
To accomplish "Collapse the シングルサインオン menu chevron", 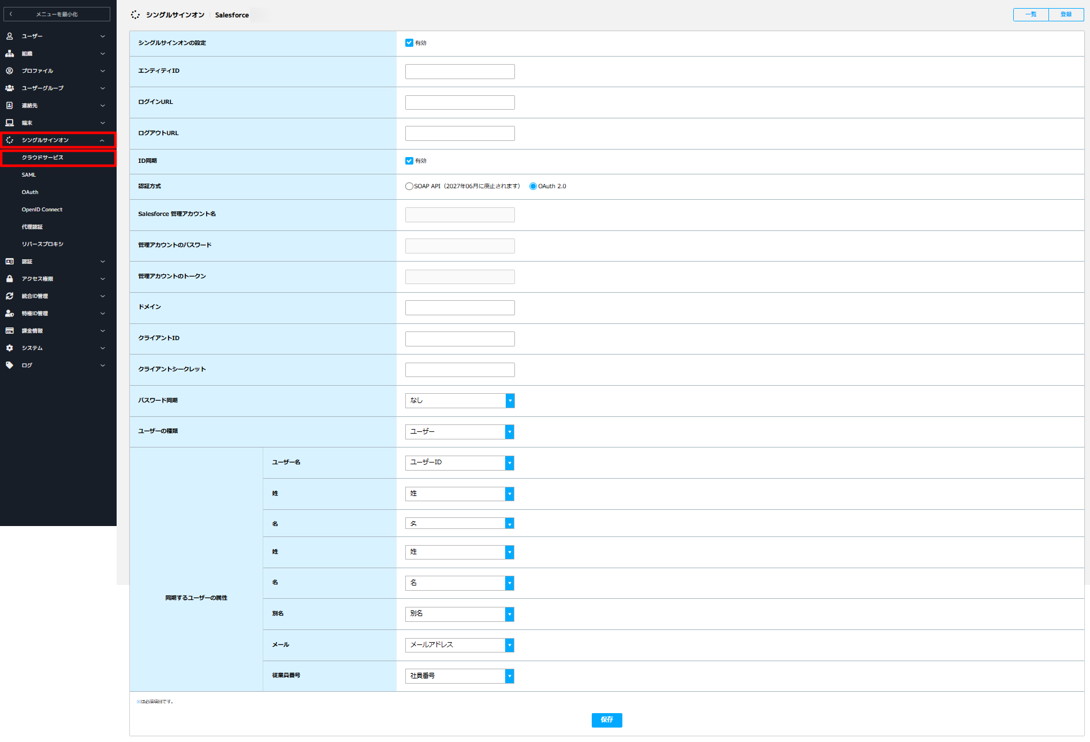I will pos(102,140).
